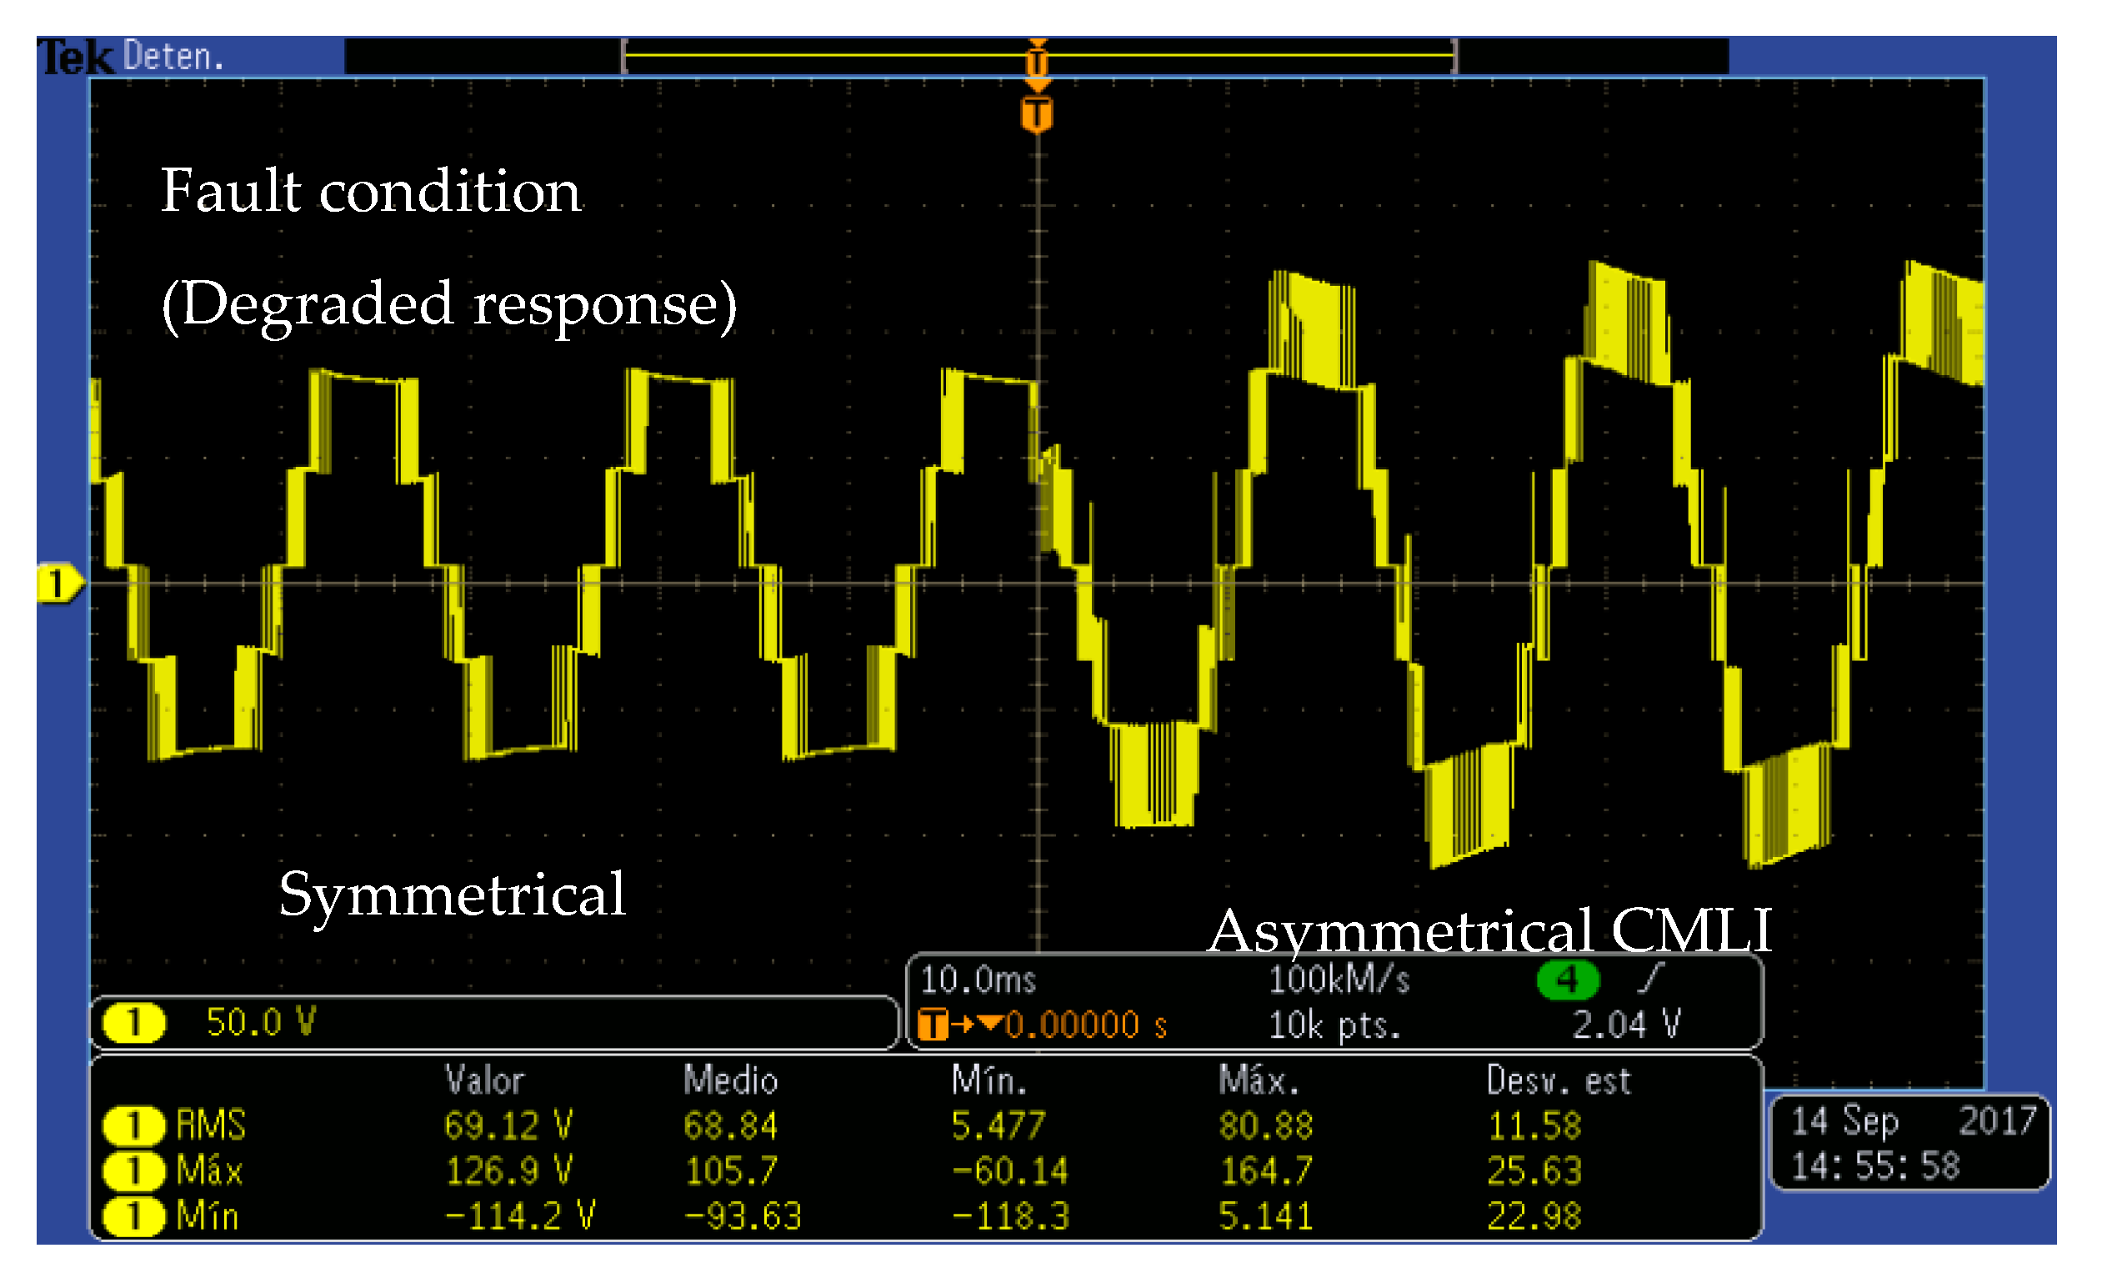Click the orange trigger position marker T
The image size is (2107, 1283).
click(x=1036, y=113)
